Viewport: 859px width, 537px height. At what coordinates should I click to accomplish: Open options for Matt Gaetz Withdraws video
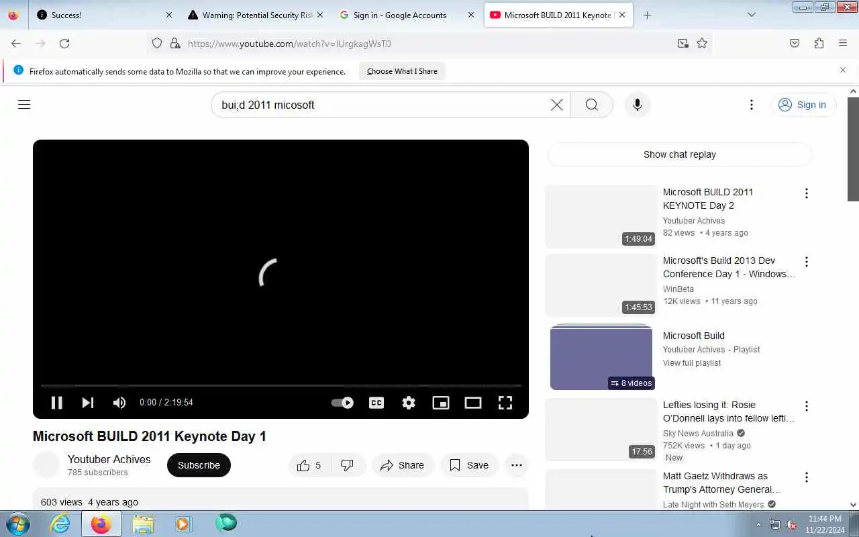[x=807, y=477]
